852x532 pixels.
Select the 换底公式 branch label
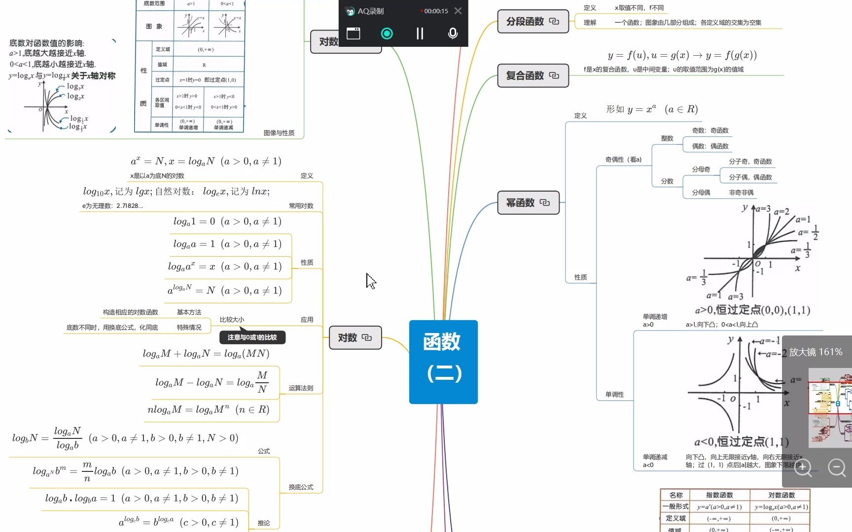[x=301, y=487]
